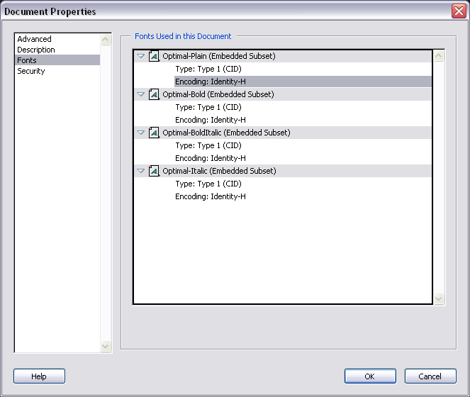The height and width of the screenshot is (397, 470).
Task: Close the Document Properties dialog
Action: coord(459,11)
